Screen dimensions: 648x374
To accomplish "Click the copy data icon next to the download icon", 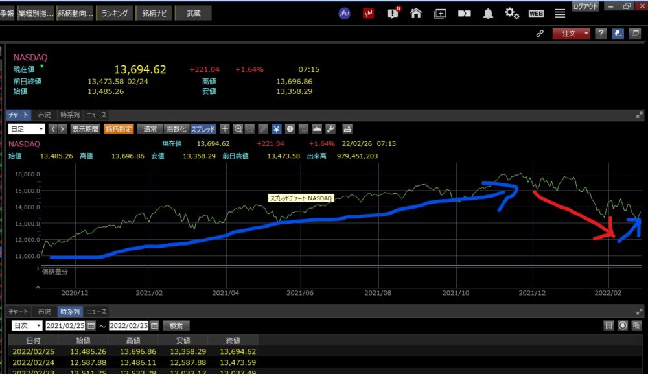I will click(636, 325).
